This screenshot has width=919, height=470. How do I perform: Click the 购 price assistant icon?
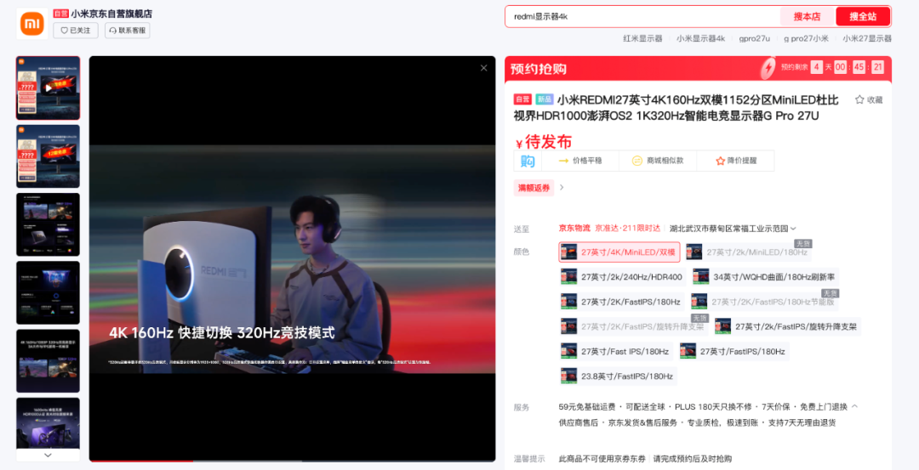(x=528, y=161)
